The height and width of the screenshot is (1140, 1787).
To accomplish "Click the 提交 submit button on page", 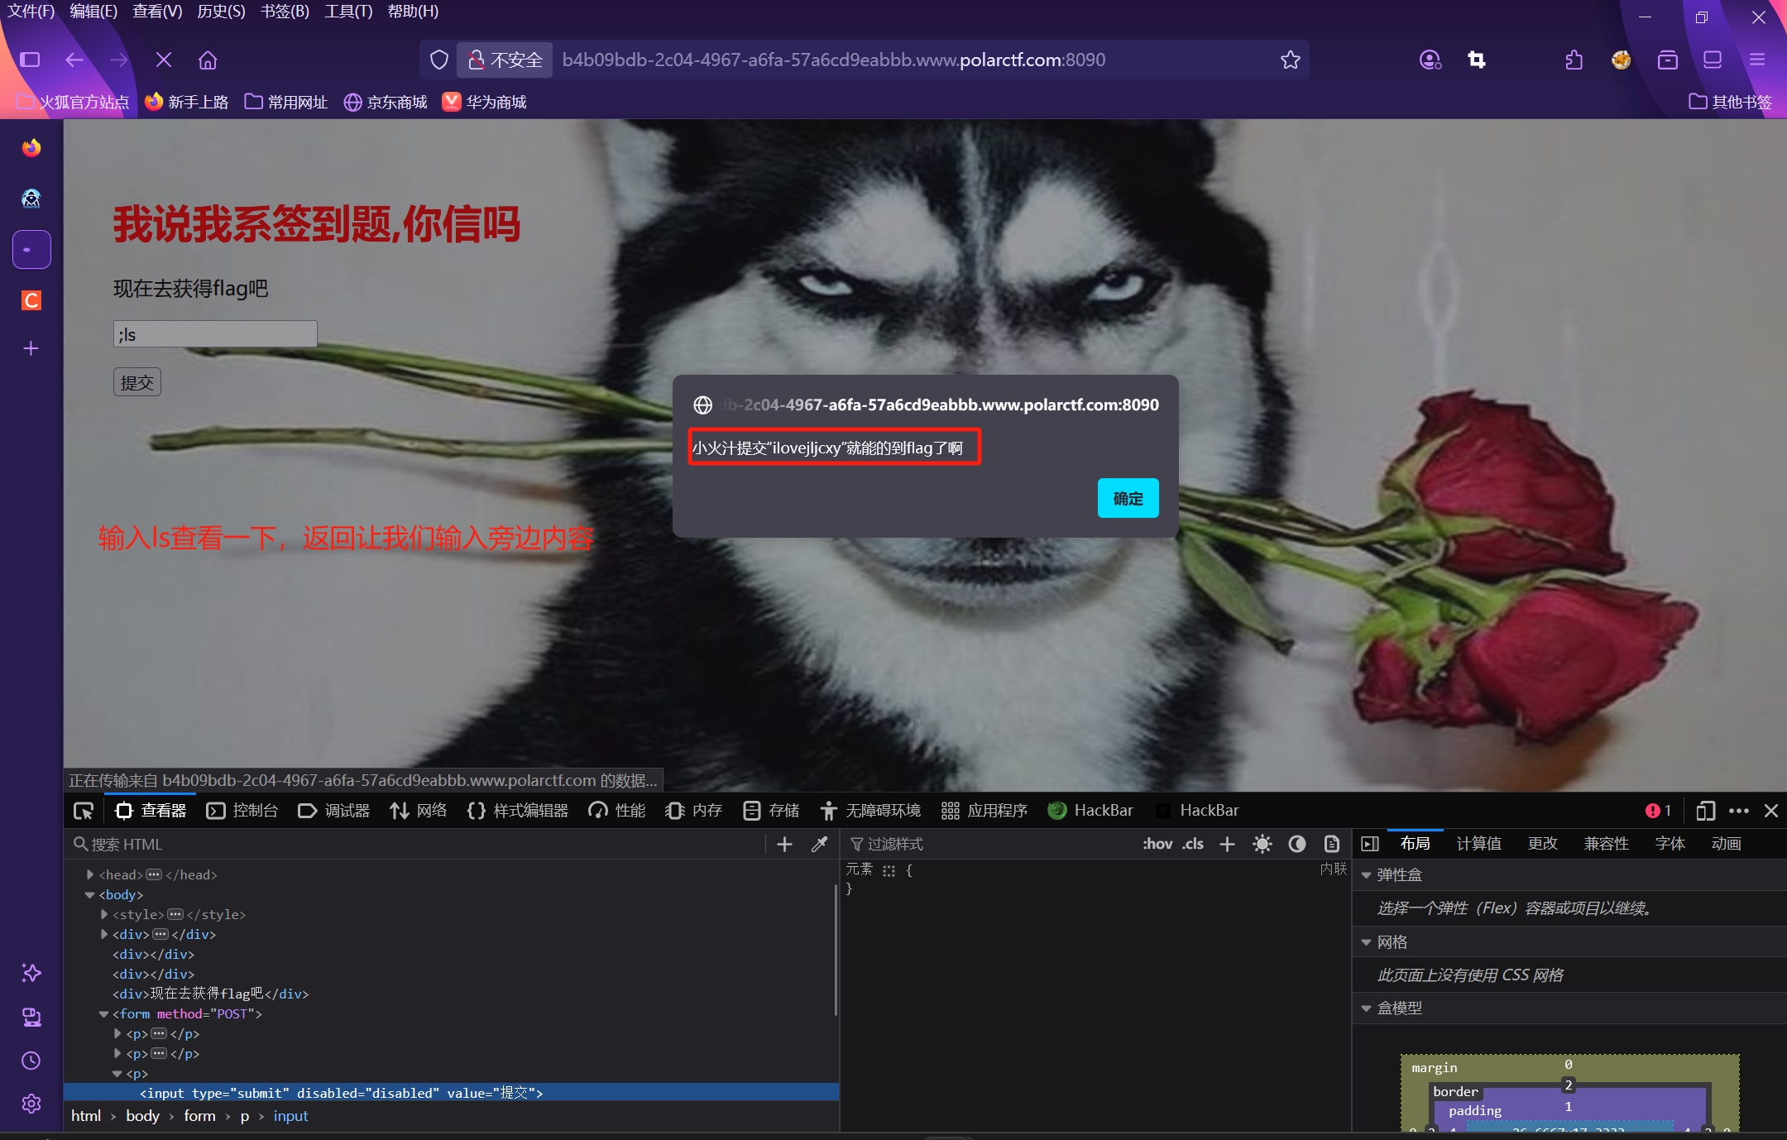I will 137,382.
